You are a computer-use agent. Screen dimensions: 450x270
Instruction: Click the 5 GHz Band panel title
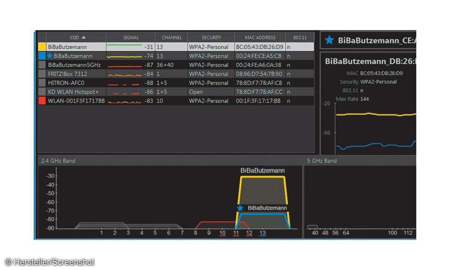322,161
